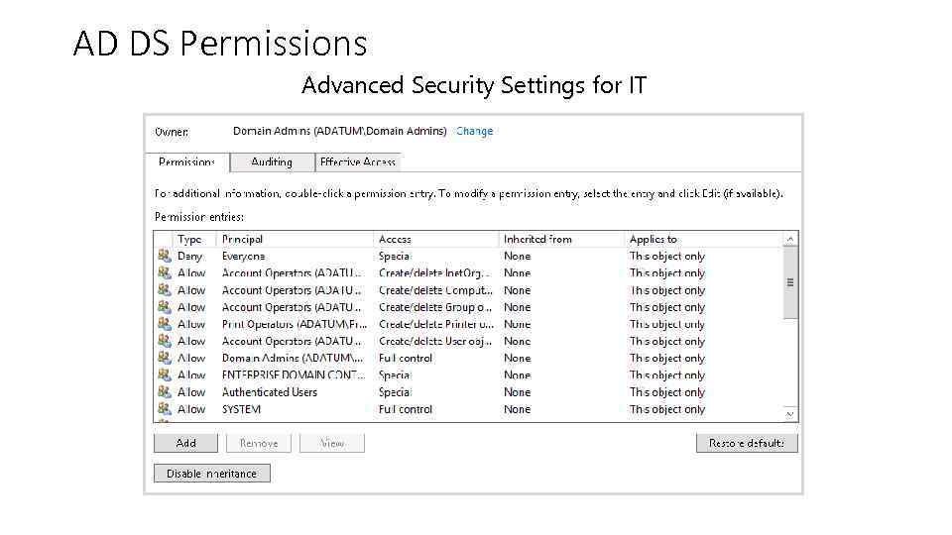Click group icon for Authenticated Users row

[165, 392]
